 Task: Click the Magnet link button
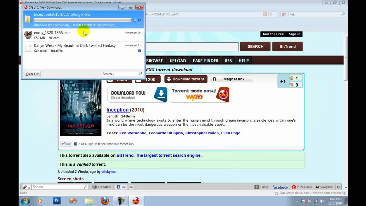231,79
